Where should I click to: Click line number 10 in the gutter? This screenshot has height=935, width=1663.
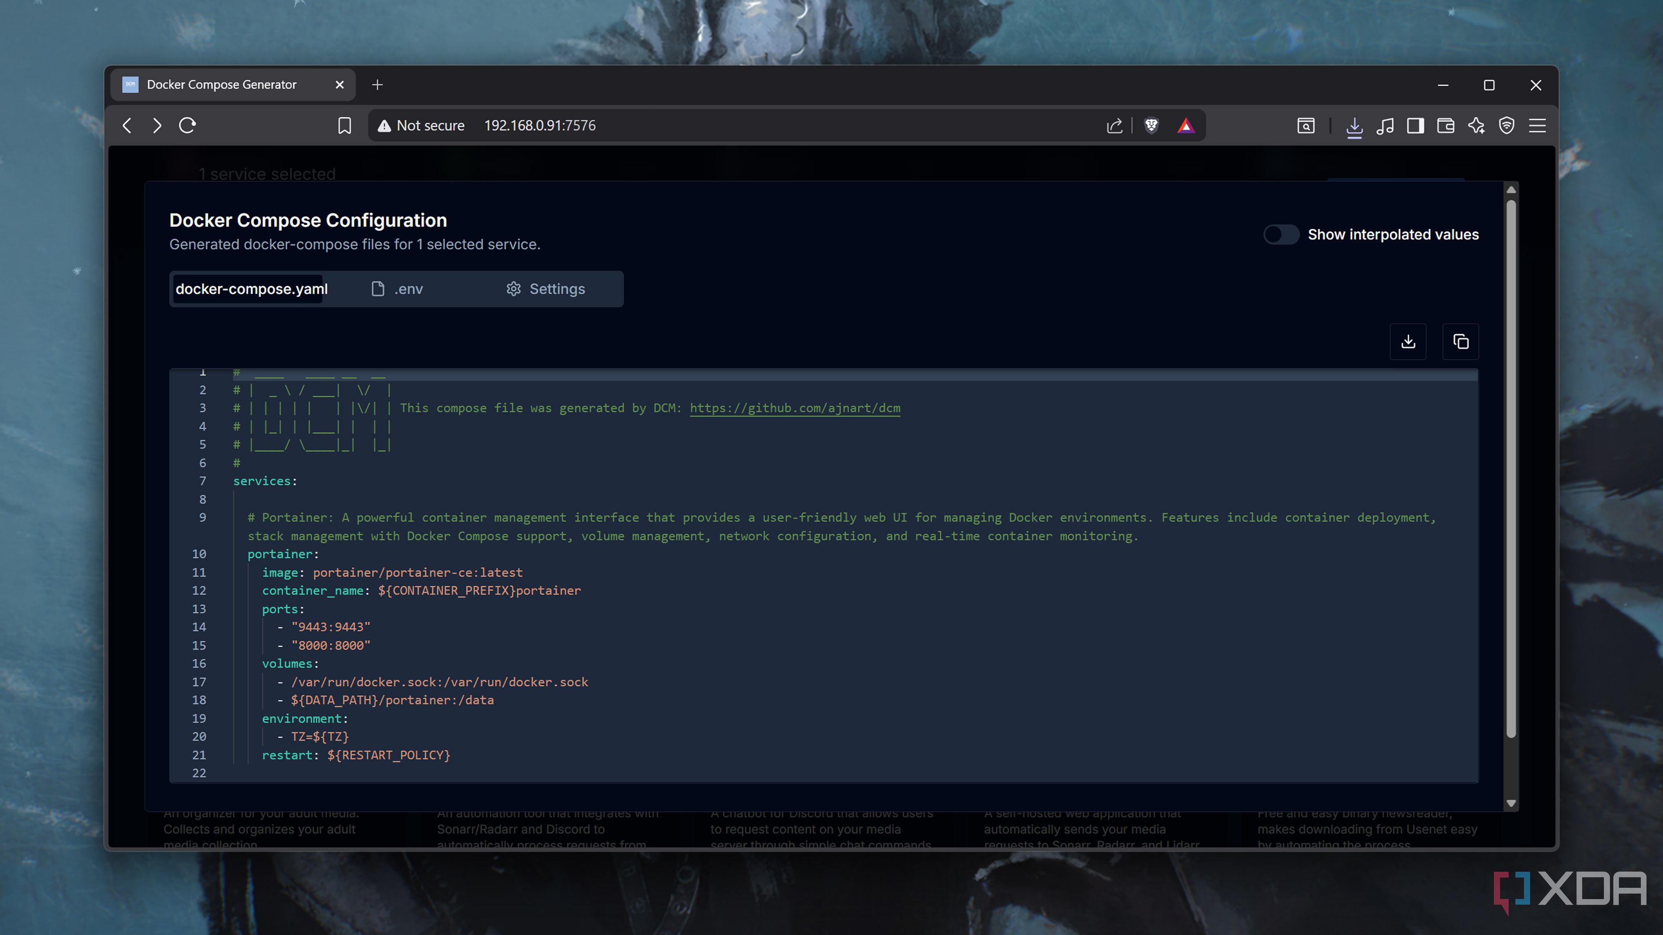click(199, 554)
